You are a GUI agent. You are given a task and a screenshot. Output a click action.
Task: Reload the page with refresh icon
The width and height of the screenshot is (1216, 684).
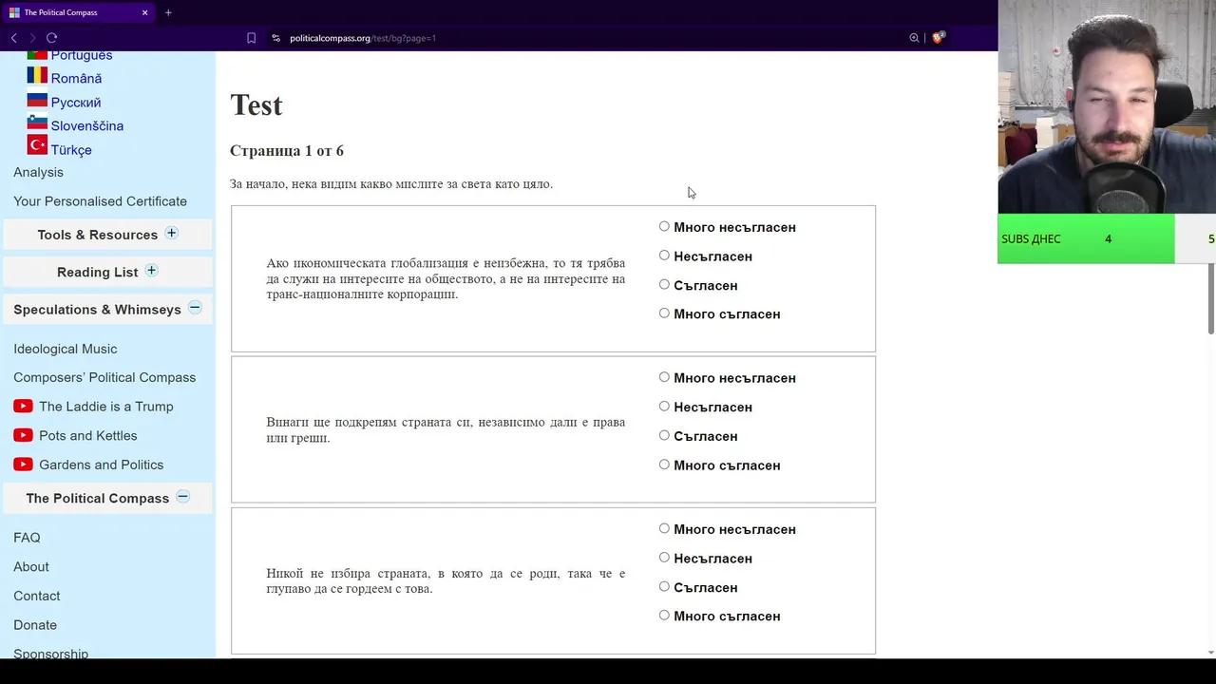(x=52, y=38)
